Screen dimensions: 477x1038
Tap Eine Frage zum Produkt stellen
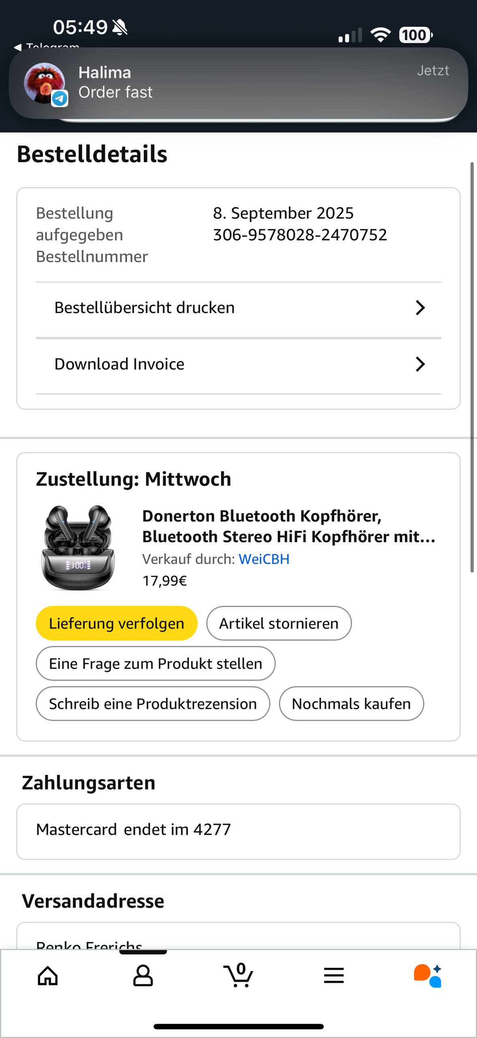coord(155,663)
